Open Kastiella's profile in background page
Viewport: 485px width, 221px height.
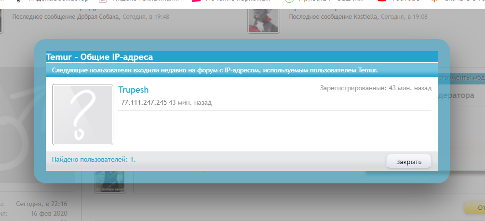click(365, 17)
